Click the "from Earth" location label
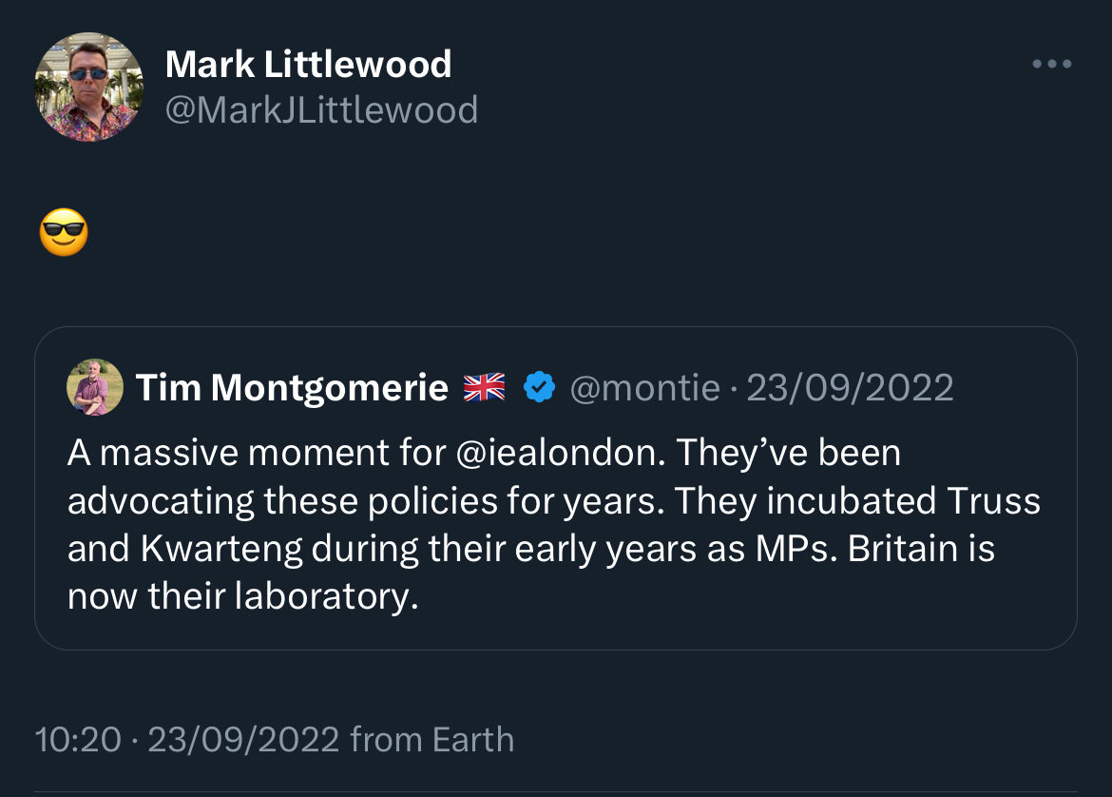The height and width of the screenshot is (797, 1112). [431, 740]
